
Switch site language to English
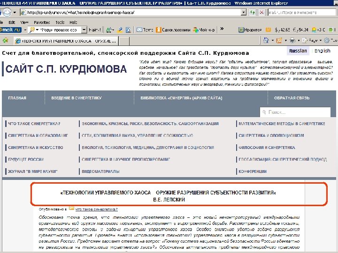[x=322, y=51]
